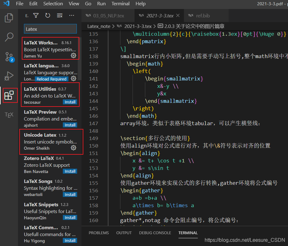Install the LaTeX Comm... extension by Hu Yigong
Image resolution: width=288 pixels, height=246 pixels.
(70, 240)
